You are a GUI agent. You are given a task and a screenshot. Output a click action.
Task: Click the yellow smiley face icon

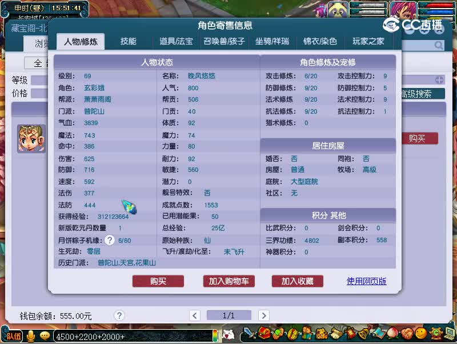pos(421,333)
